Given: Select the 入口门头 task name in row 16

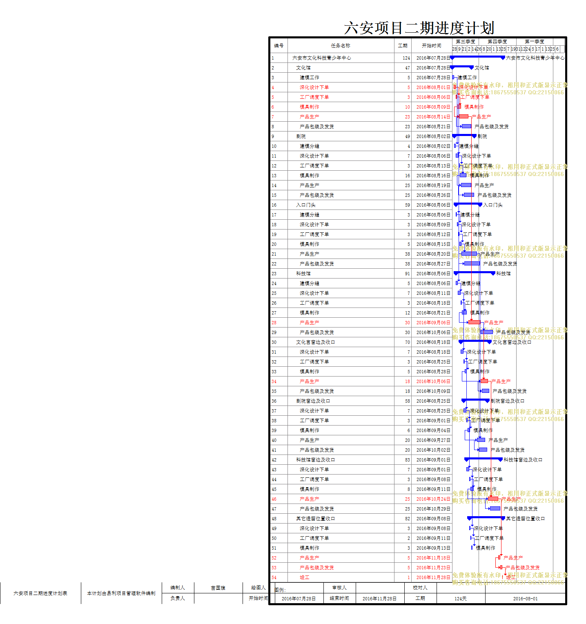Looking at the screenshot, I should click(x=306, y=205).
